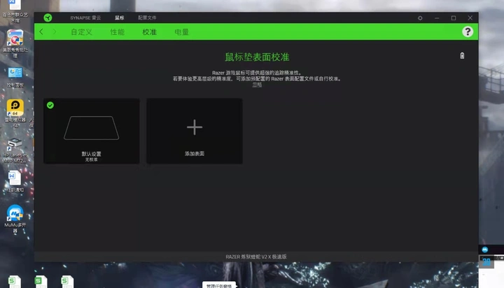Go forward with the right arrow
Image resolution: width=504 pixels, height=288 pixels.
point(55,31)
